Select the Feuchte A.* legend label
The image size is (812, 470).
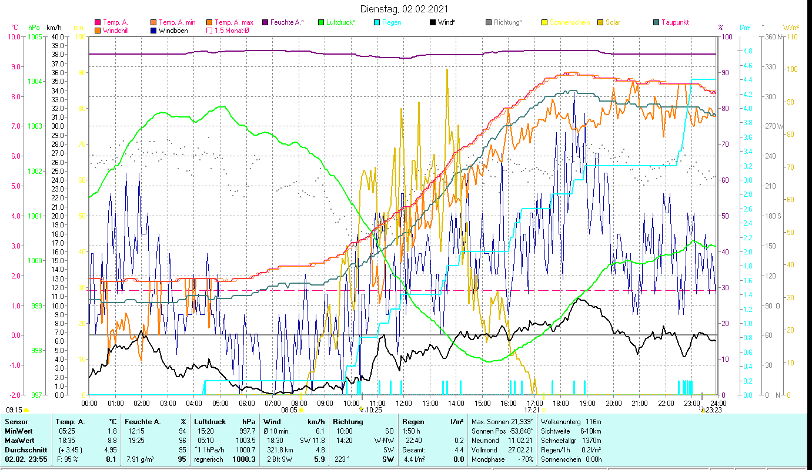pyautogui.click(x=287, y=22)
